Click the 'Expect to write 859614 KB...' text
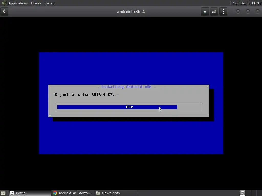The image size is (262, 196). (87, 95)
